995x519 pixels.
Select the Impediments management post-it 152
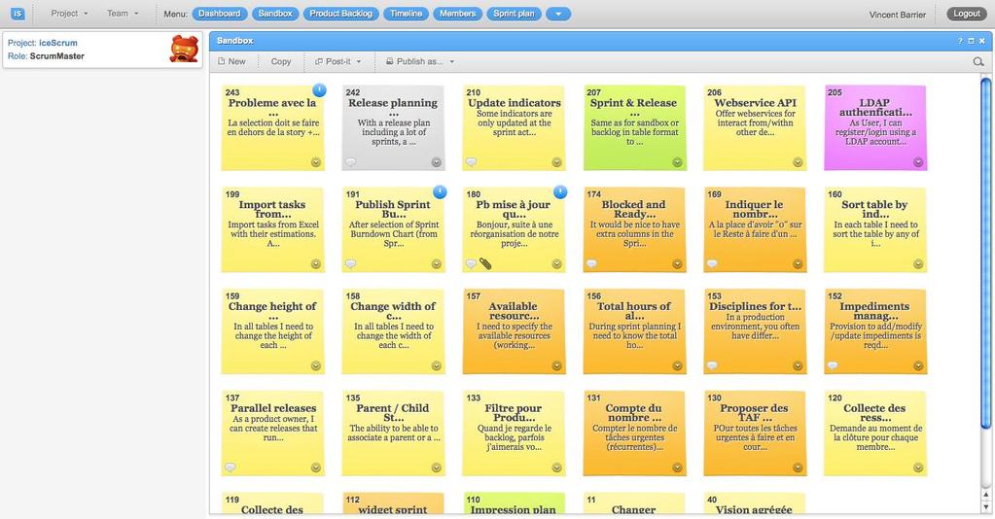coord(875,331)
